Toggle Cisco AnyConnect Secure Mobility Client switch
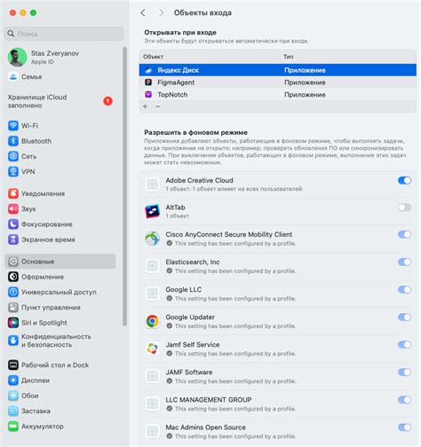421x447 pixels. coord(404,235)
